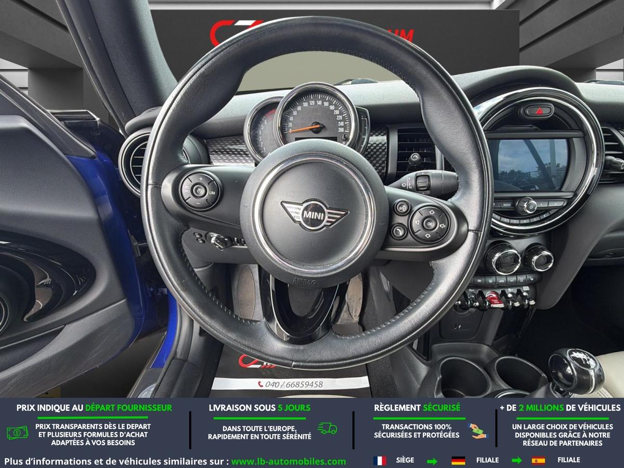Open the www.lb-automobiles.com link
The height and width of the screenshot is (468, 624).
289,461
